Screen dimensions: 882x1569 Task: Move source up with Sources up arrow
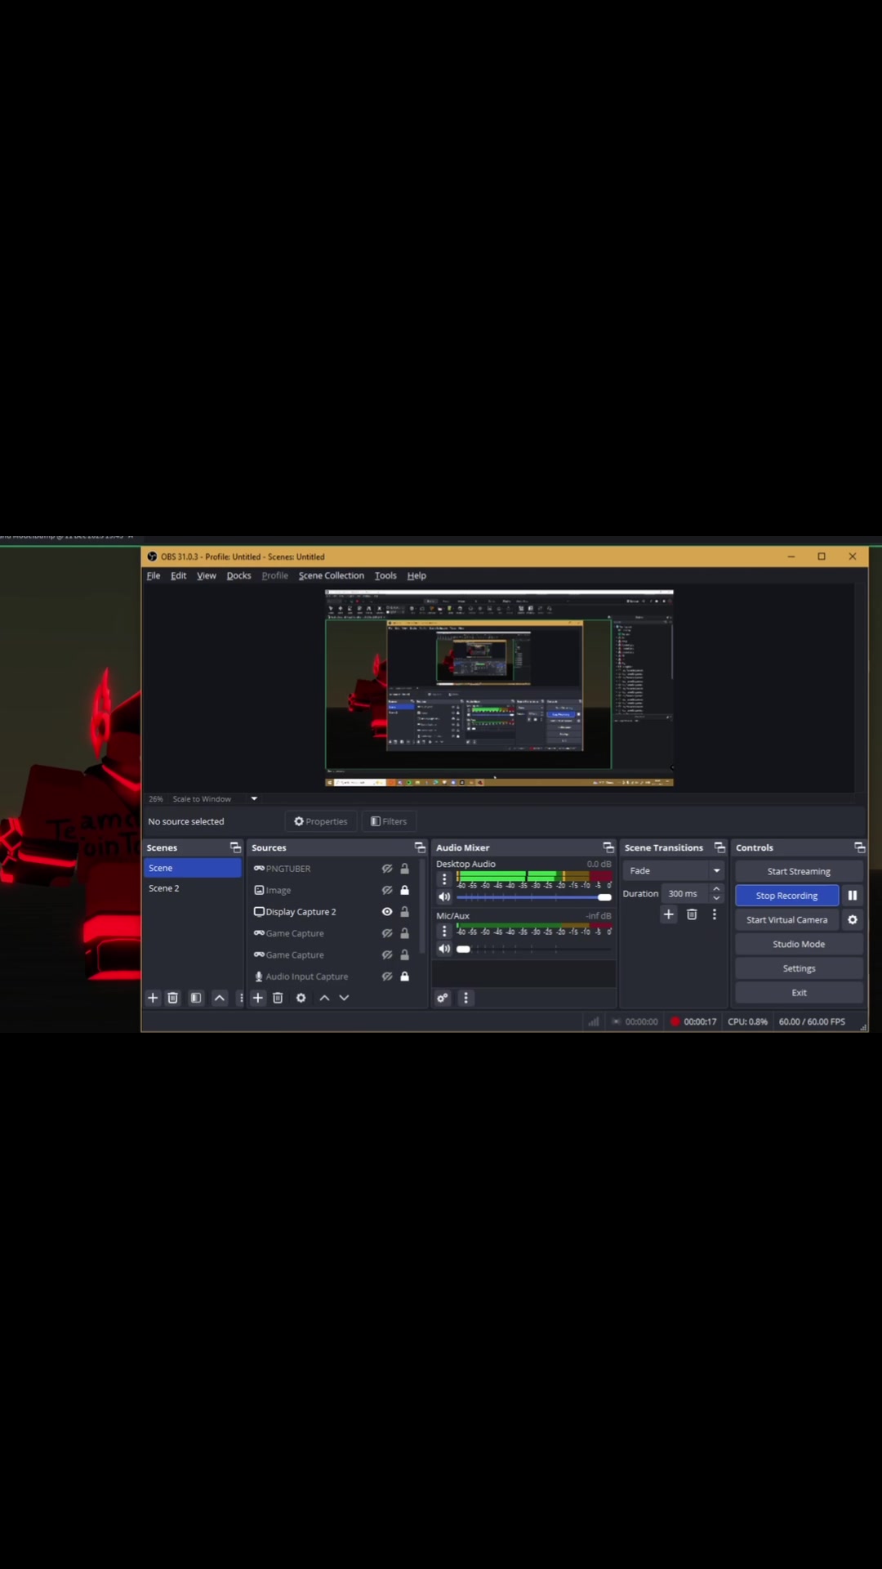click(x=324, y=998)
